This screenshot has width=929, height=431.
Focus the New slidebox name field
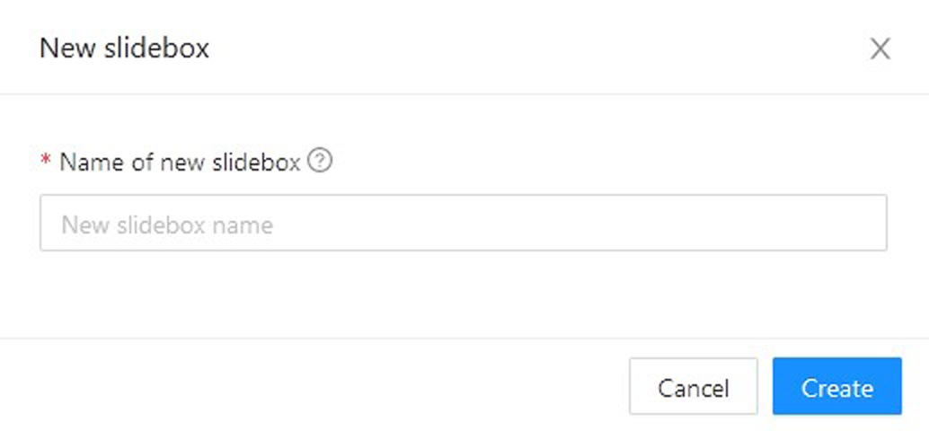click(463, 223)
